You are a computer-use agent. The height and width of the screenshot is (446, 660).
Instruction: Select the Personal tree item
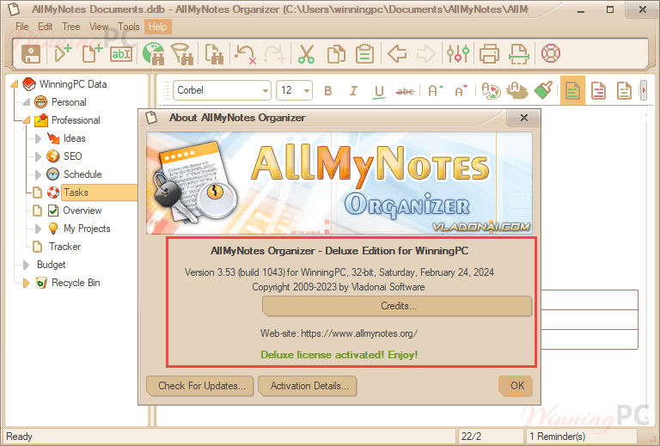pos(69,102)
